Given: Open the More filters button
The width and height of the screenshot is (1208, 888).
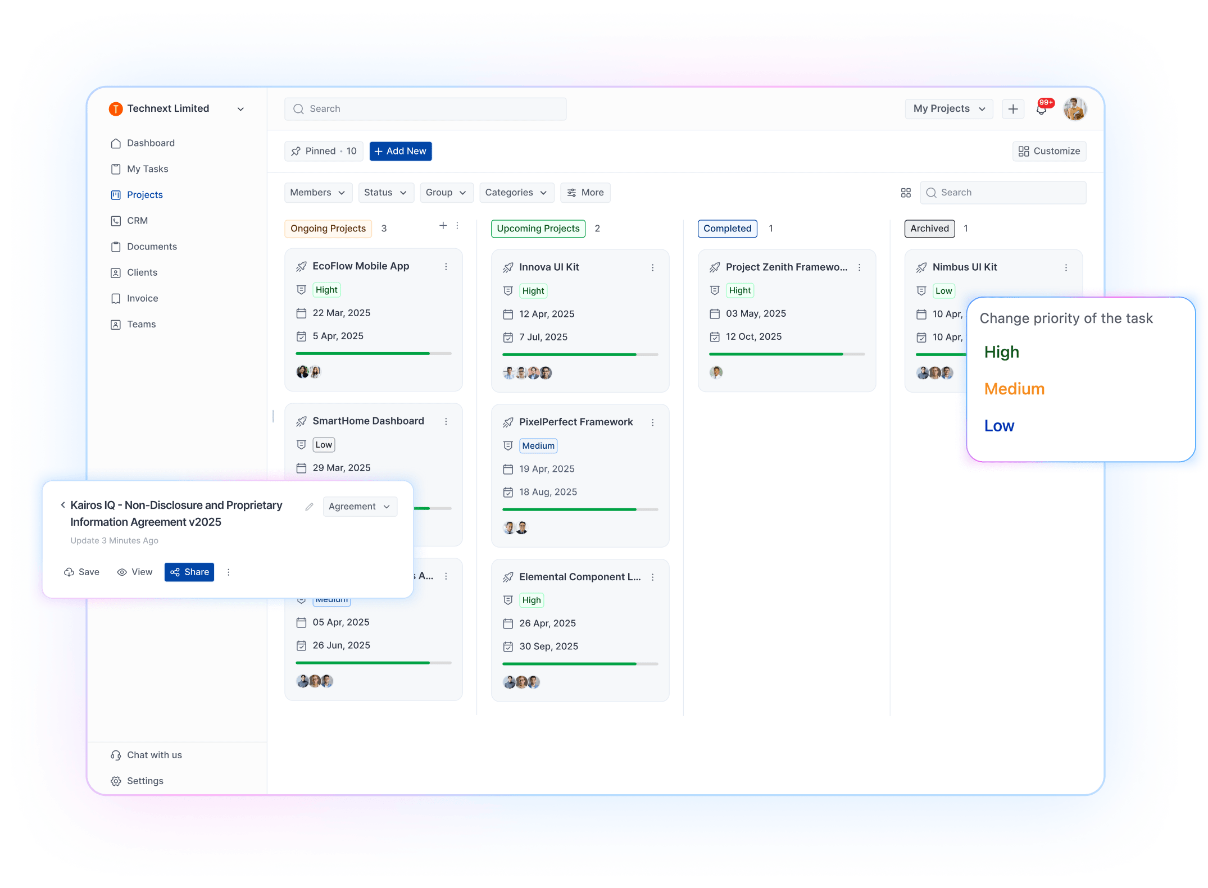Looking at the screenshot, I should [585, 193].
